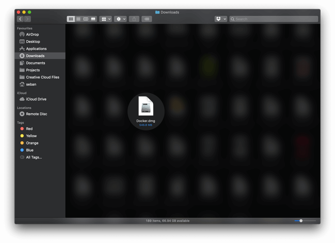Open the Dropbox toolbar dropdown
This screenshot has height=243, width=335.
tap(221, 19)
